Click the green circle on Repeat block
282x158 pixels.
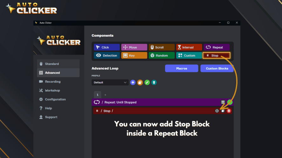230,102
